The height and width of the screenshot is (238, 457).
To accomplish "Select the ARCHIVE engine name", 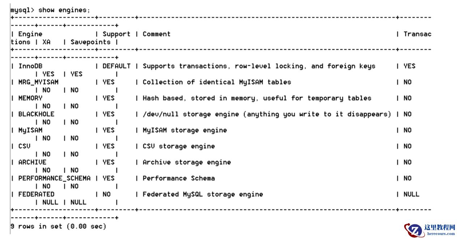I will click(32, 162).
